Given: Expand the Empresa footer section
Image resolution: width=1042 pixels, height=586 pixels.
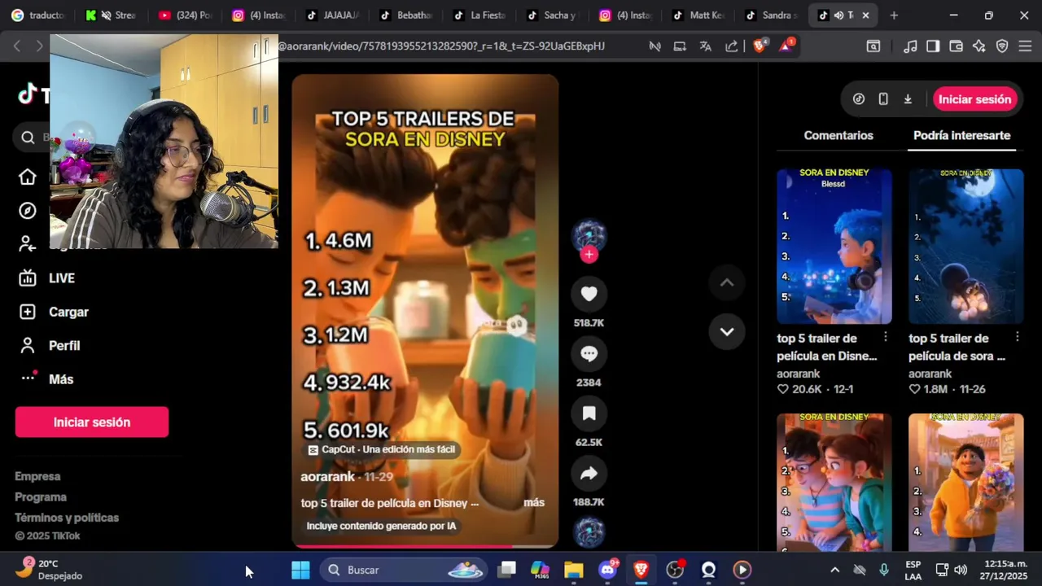Looking at the screenshot, I should pyautogui.click(x=37, y=476).
